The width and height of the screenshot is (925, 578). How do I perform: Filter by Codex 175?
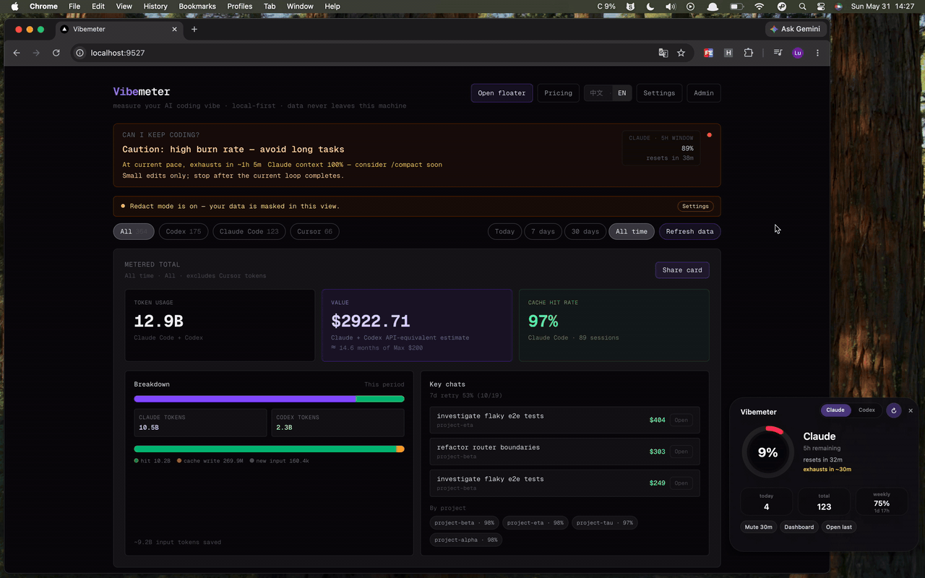[184, 231]
